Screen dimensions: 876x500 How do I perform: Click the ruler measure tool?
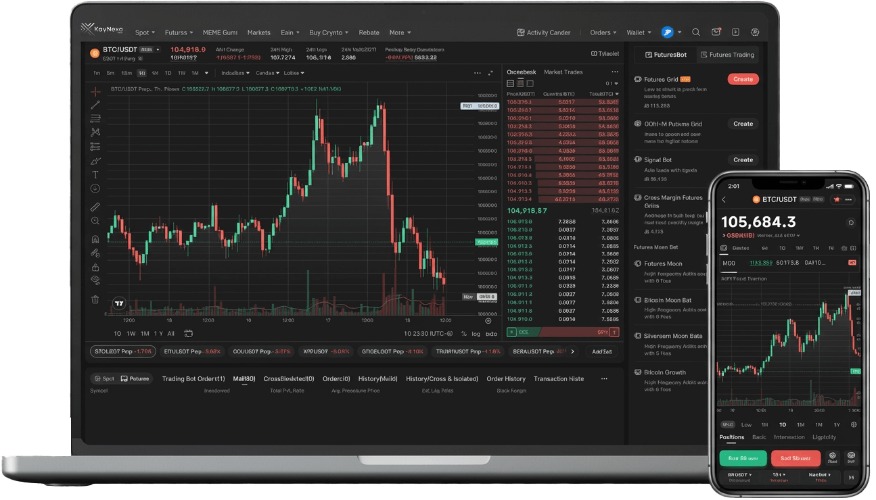(95, 207)
